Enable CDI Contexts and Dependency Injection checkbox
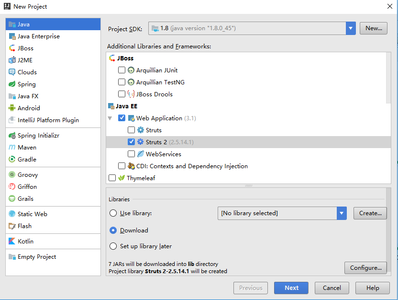This screenshot has width=398, height=300. [122, 166]
